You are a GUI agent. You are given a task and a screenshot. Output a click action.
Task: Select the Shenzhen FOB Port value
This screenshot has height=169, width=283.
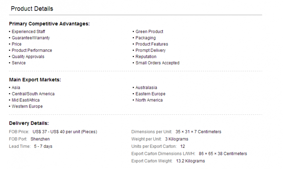point(40,139)
